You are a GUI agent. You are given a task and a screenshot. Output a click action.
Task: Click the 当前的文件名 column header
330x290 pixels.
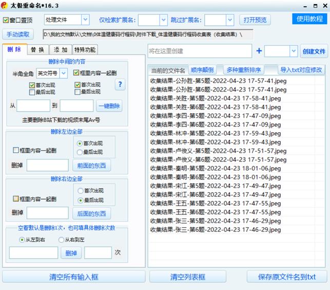168,70
